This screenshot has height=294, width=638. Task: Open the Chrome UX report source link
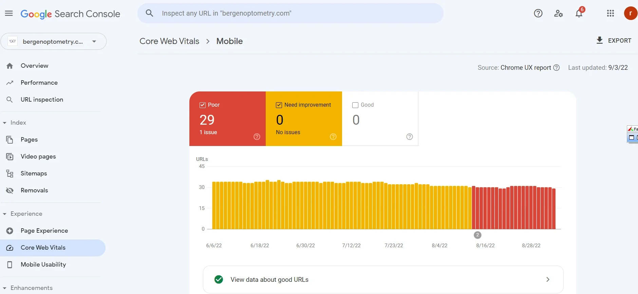(x=526, y=67)
